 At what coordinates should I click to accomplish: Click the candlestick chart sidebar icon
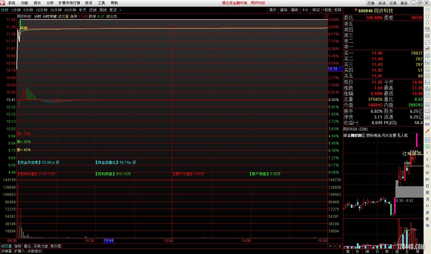[x=427, y=49]
